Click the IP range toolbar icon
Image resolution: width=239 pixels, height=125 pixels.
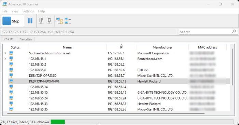pyautogui.click(x=41, y=21)
